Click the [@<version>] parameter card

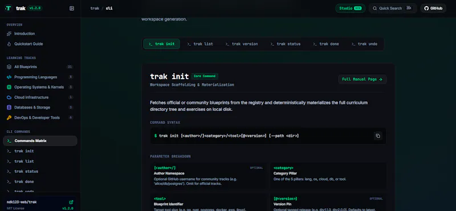point(328,202)
